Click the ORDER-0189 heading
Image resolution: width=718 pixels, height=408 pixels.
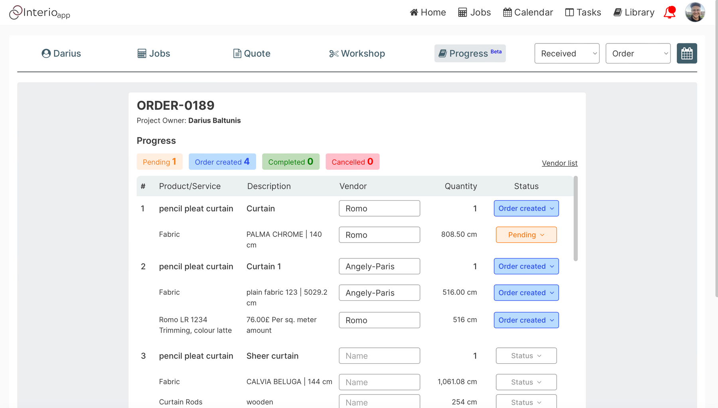(x=176, y=105)
